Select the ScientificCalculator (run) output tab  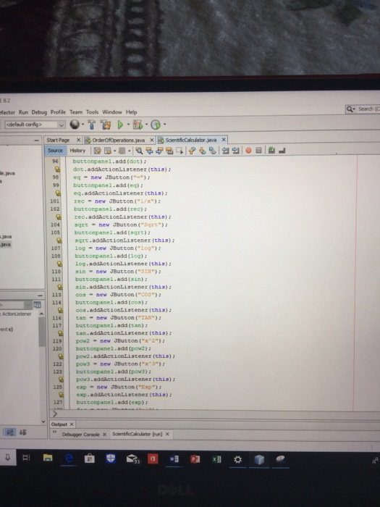pos(137,434)
